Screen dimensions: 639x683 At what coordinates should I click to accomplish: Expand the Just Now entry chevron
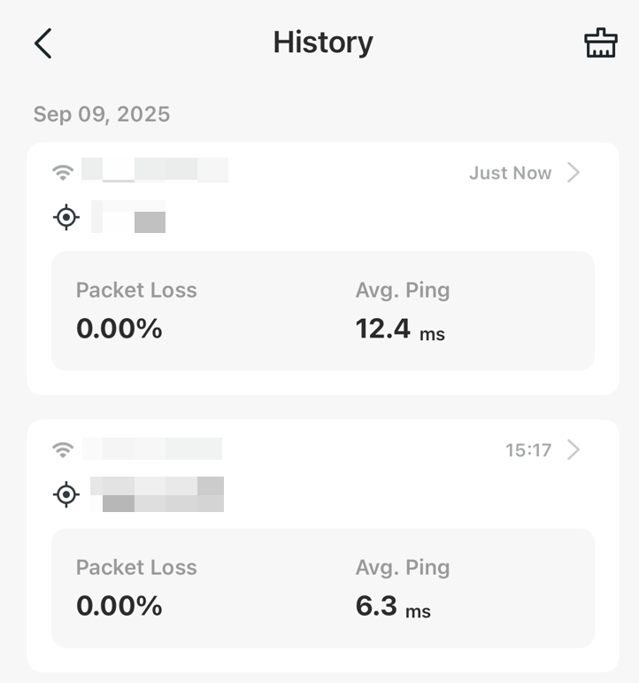pos(574,173)
